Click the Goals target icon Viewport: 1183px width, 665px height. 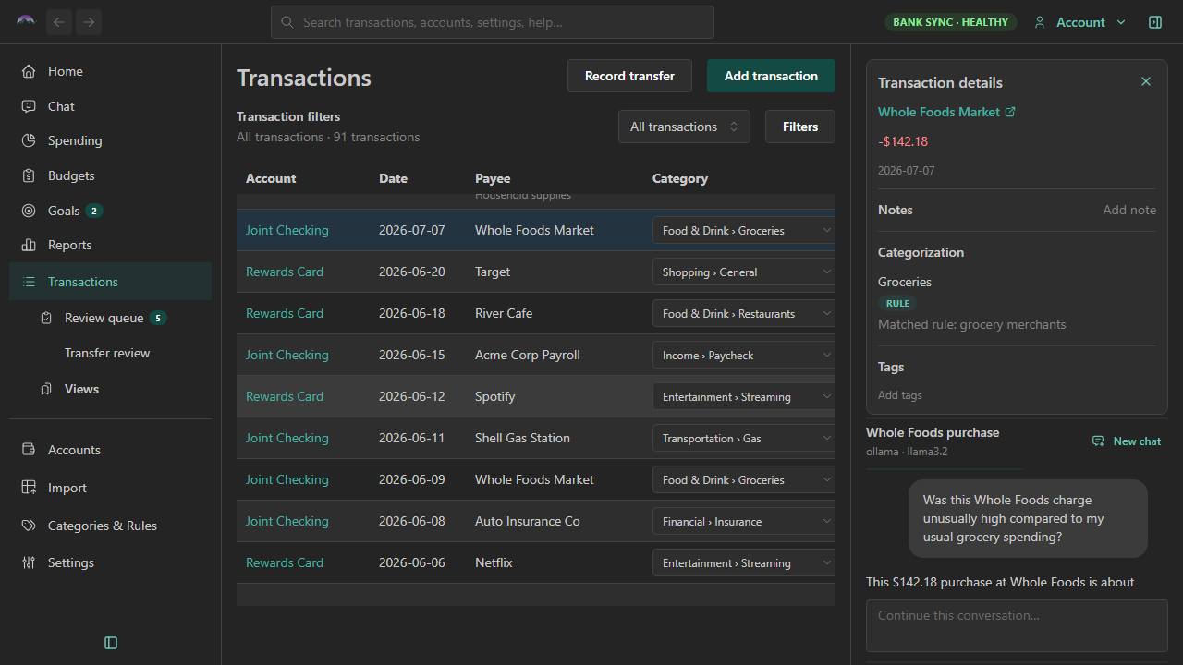pos(29,211)
